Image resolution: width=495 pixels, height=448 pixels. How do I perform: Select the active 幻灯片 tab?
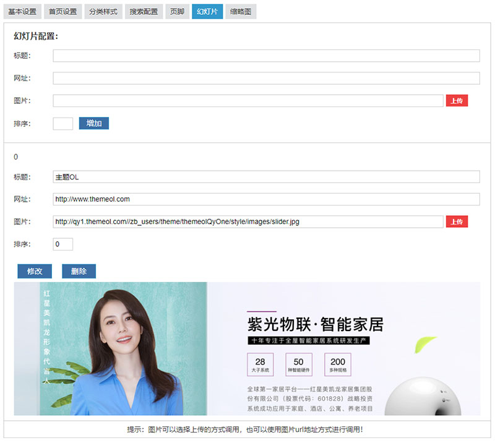point(207,12)
